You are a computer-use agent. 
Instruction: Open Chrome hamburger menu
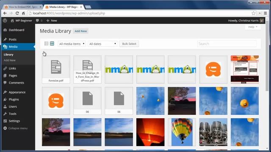tap(265, 13)
